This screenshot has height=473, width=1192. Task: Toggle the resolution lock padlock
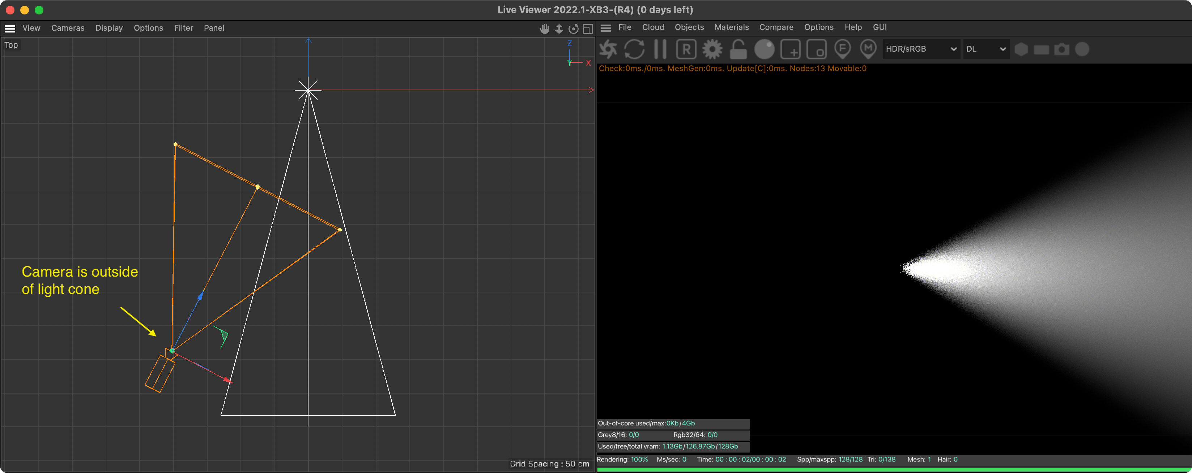(738, 49)
